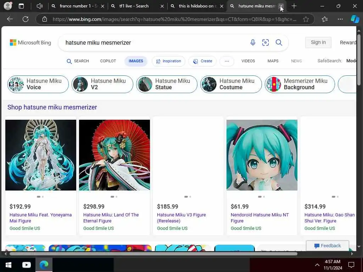
Task: Open Hatsune Miku Feat. Yoneyama Mai link
Action: pyautogui.click(x=40, y=218)
